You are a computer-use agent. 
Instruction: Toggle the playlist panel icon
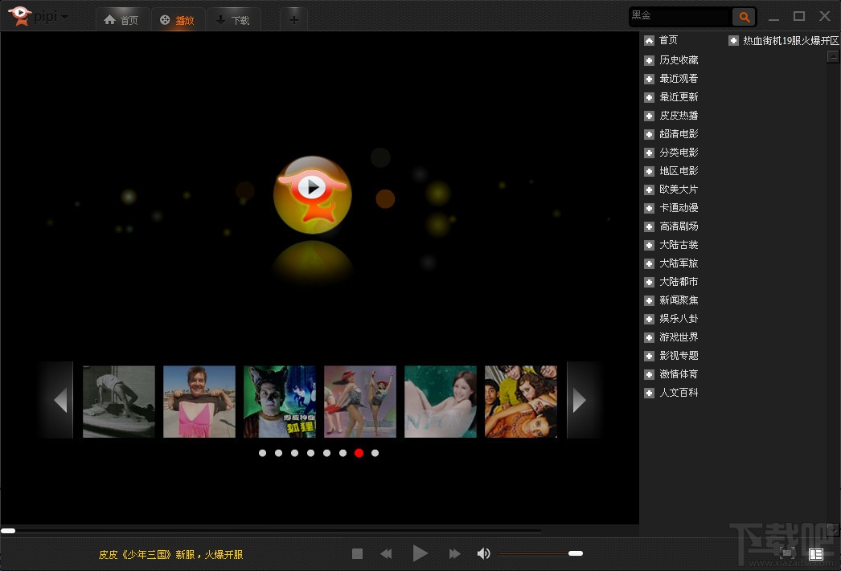point(816,553)
